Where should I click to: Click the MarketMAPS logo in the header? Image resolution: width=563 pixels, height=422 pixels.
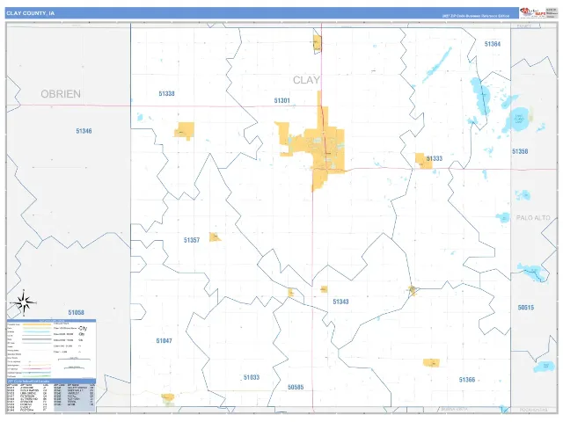pos(532,12)
